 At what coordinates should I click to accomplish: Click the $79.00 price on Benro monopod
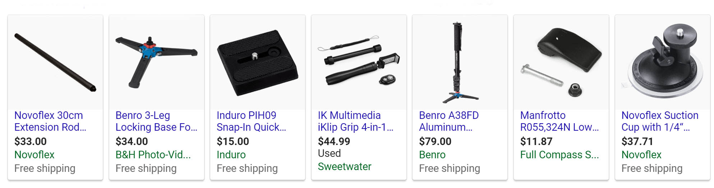point(435,141)
